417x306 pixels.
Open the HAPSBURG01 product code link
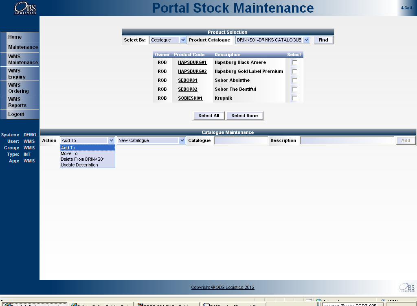(192, 62)
